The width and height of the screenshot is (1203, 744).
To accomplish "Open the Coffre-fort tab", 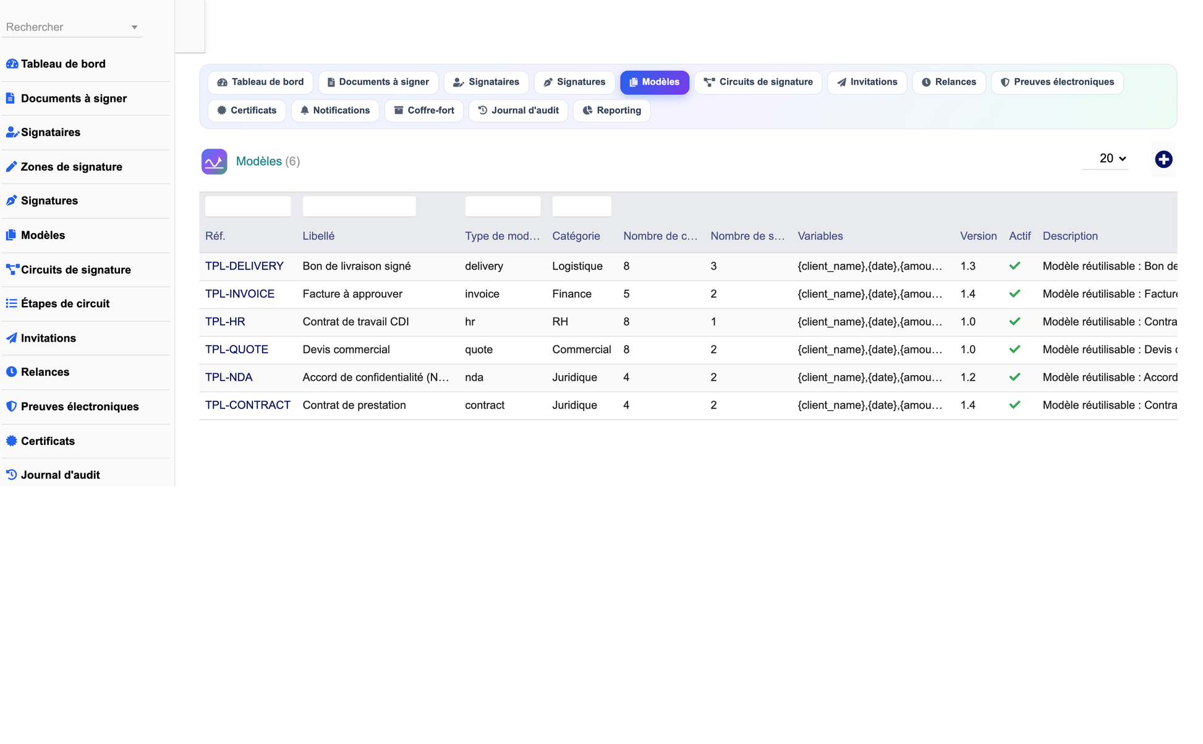I will (424, 111).
